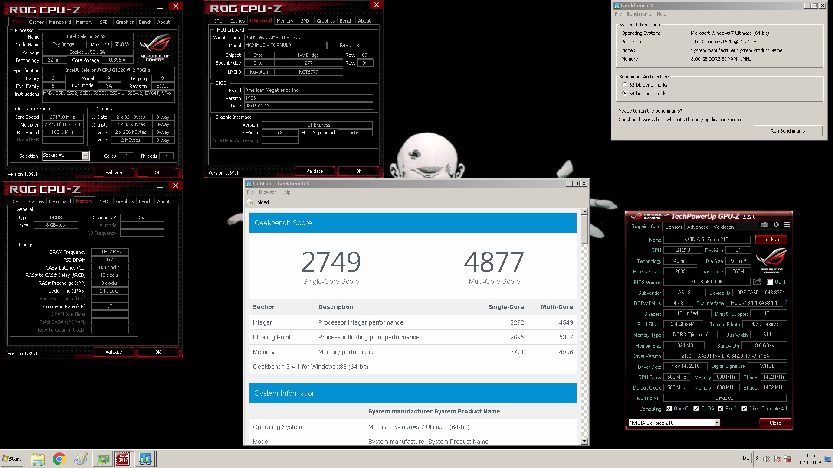
Task: Toggle the OpenCL checkbox
Action: [x=669, y=409]
